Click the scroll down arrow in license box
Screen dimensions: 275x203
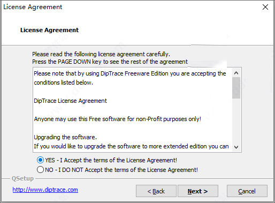(236, 147)
